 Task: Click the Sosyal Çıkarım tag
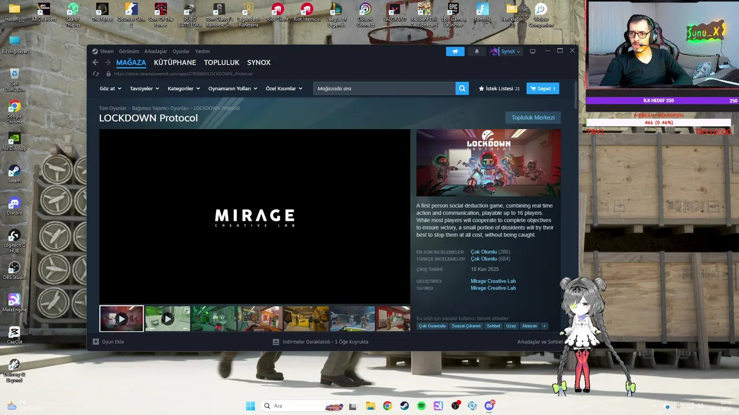(466, 326)
